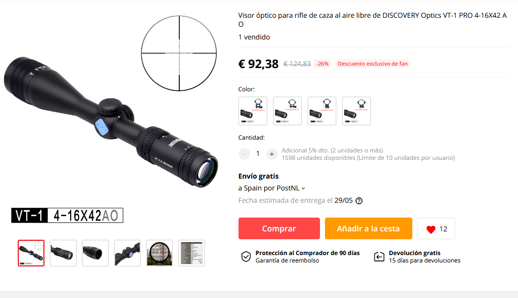Click the heart wishlist icon
518x298 pixels.
[431, 229]
